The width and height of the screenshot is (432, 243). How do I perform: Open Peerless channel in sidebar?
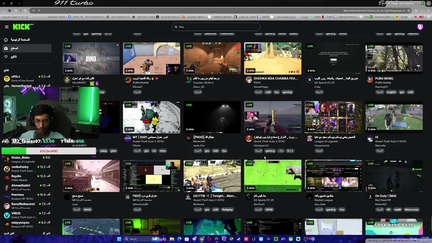coord(27,196)
